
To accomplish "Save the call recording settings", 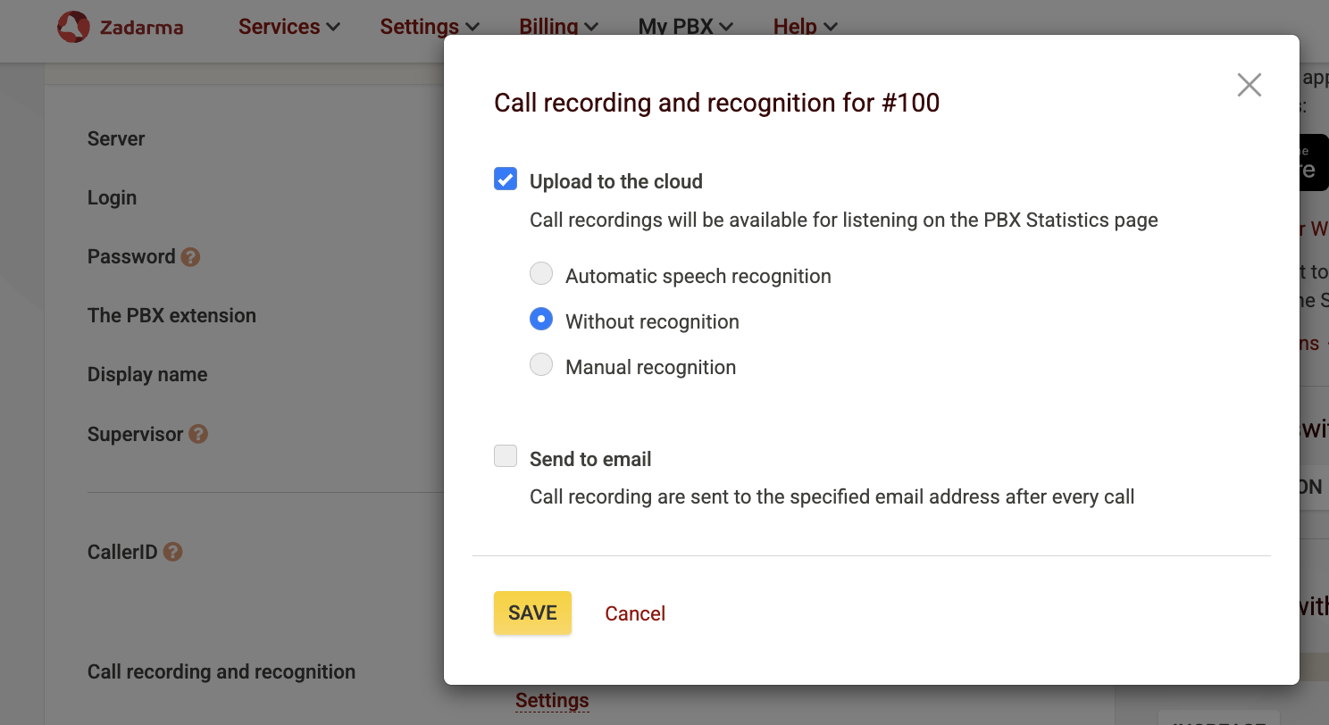I will point(532,612).
